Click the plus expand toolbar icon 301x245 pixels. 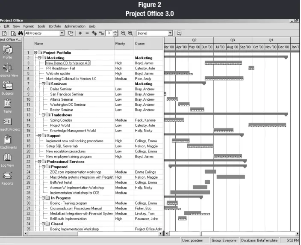click(80, 33)
